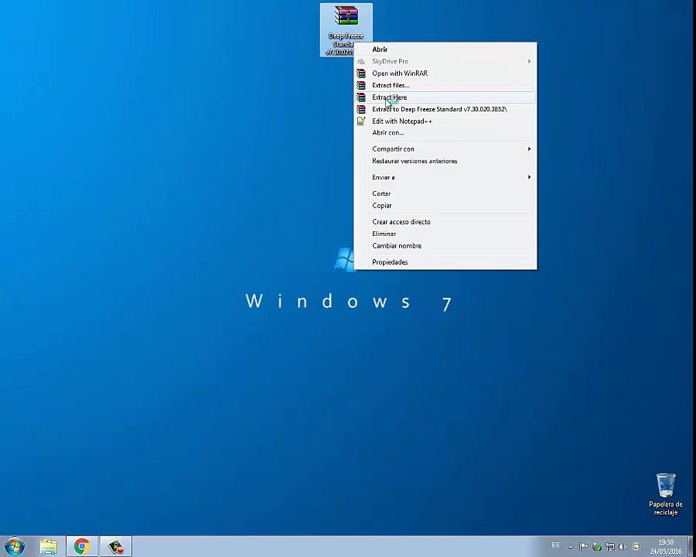
Task: Open Propiedades of the archive
Action: [445, 262]
